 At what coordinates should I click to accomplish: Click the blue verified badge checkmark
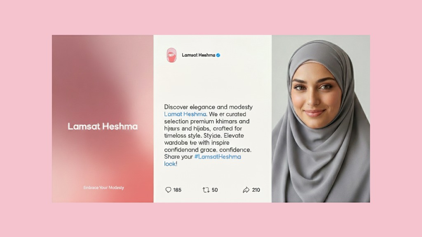pyautogui.click(x=218, y=55)
